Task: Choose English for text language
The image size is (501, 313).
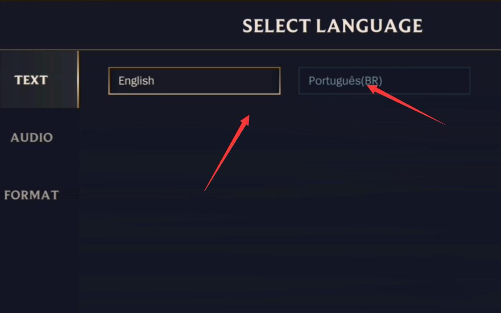Action: pyautogui.click(x=194, y=81)
